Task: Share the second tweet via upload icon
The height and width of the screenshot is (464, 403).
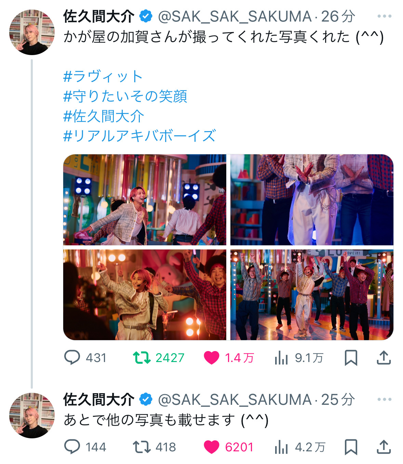Action: (x=384, y=447)
